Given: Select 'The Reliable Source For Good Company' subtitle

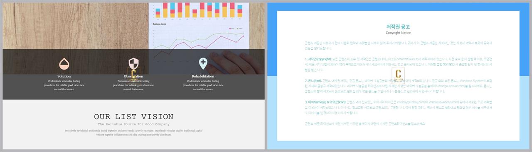Looking at the screenshot, I should click(133, 124).
